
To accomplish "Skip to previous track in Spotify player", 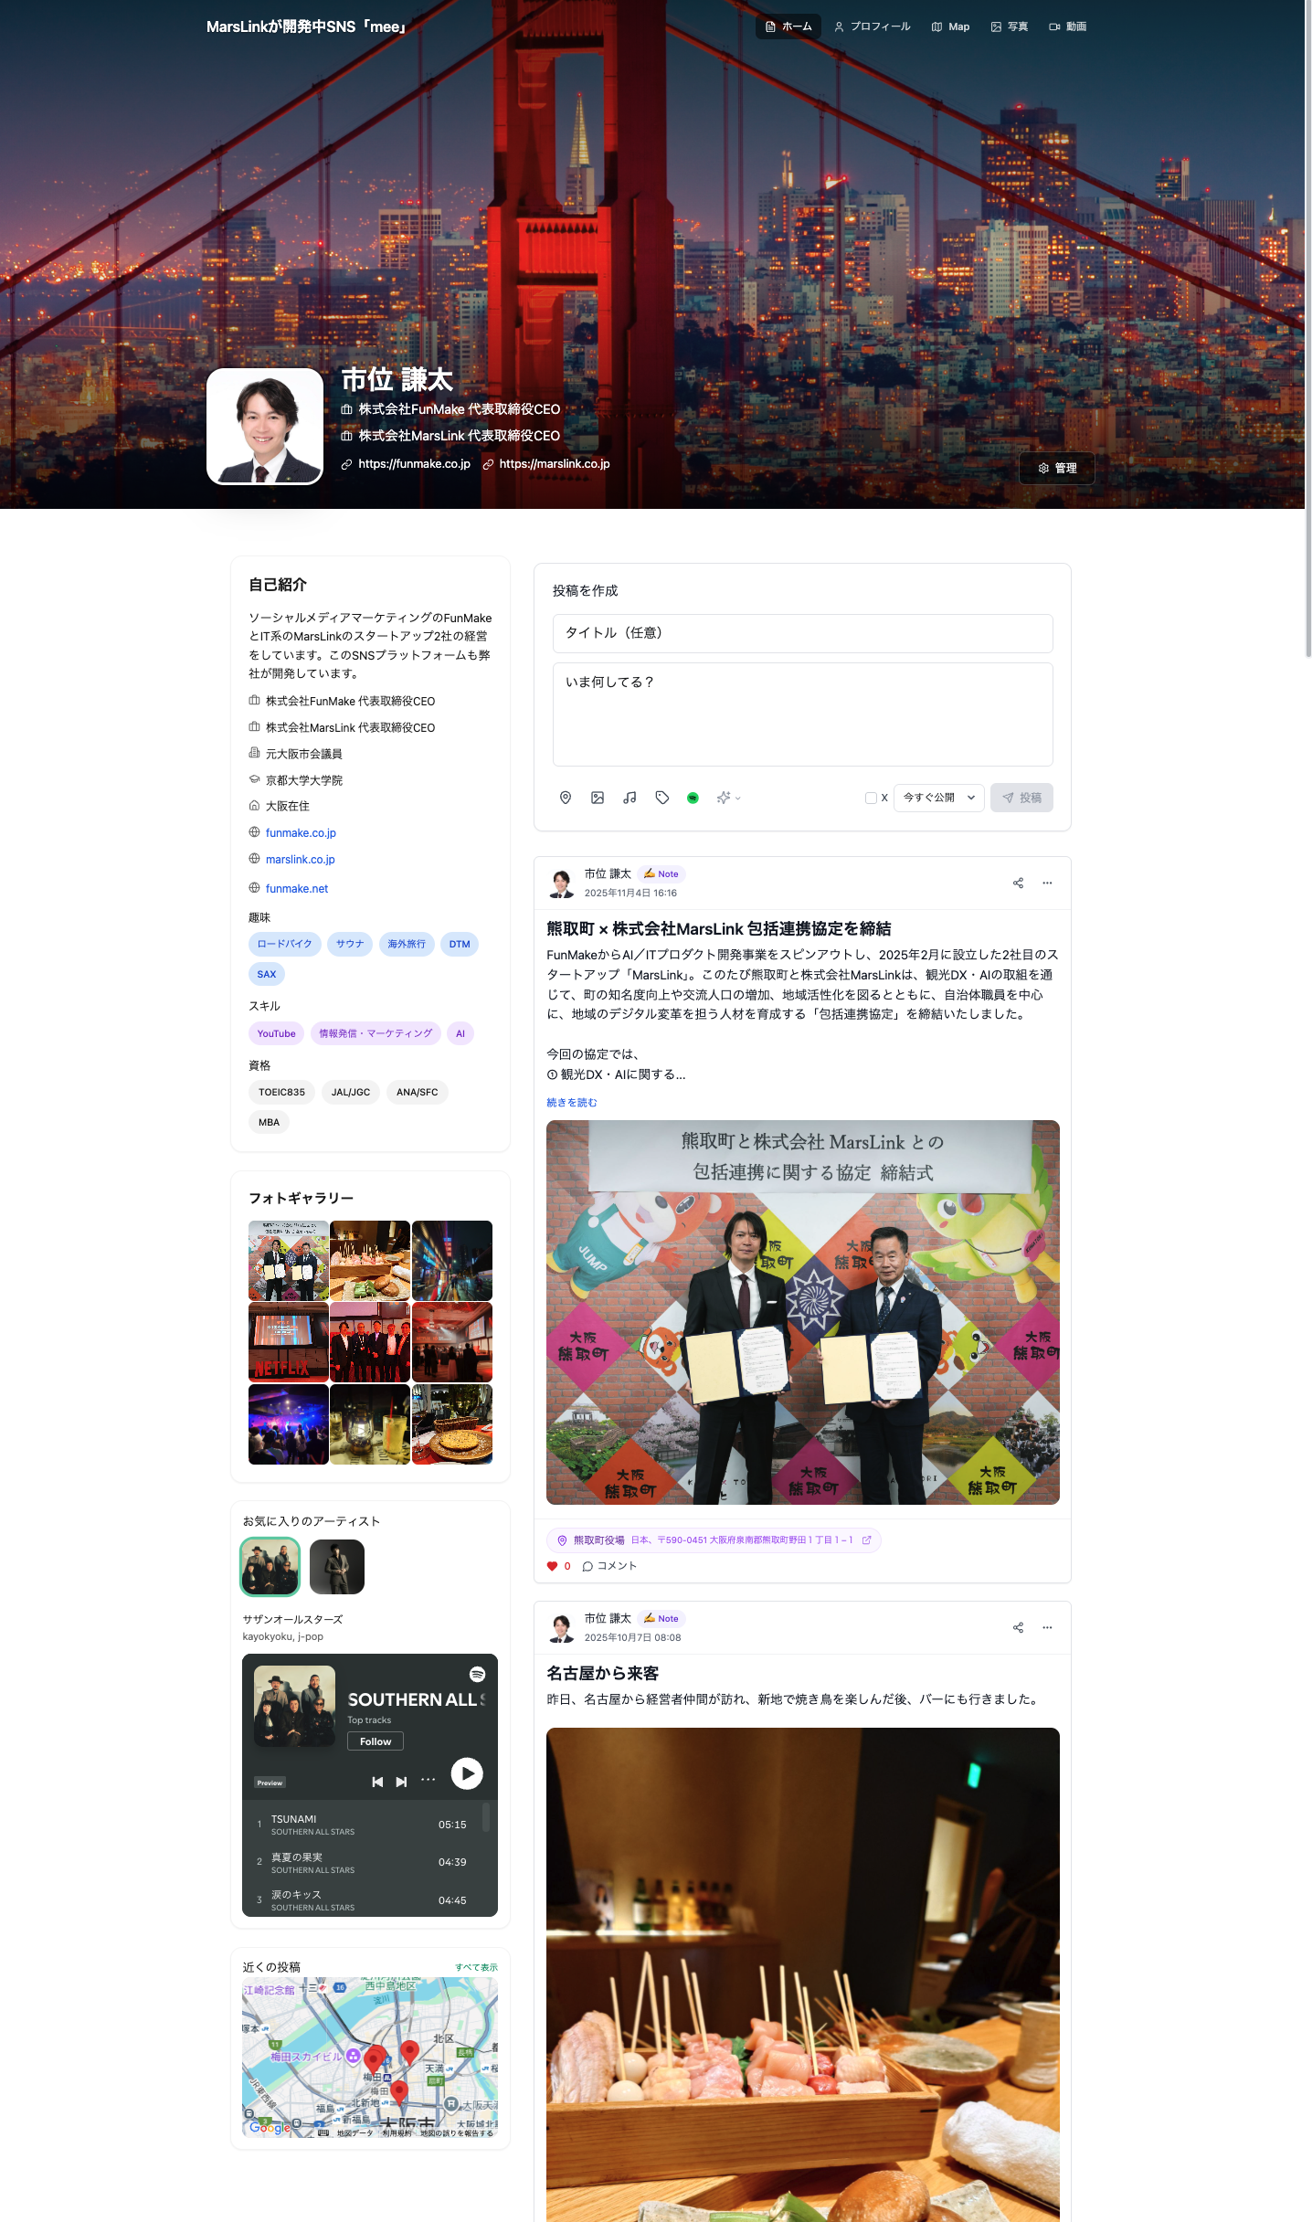I will 377,1782.
